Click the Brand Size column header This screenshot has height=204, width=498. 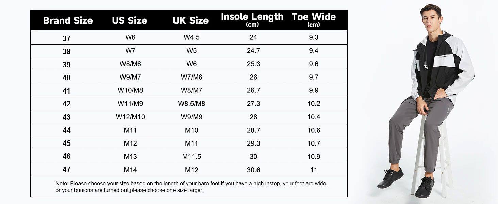pos(68,20)
